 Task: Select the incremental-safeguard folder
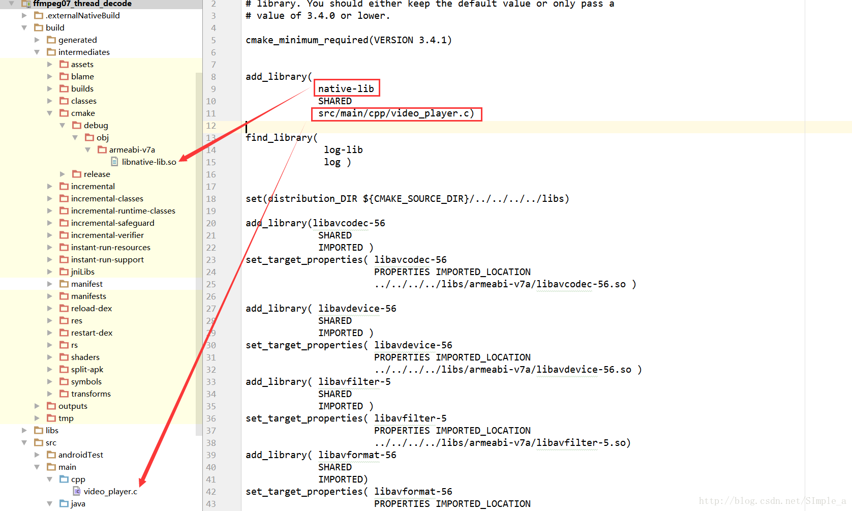point(112,223)
